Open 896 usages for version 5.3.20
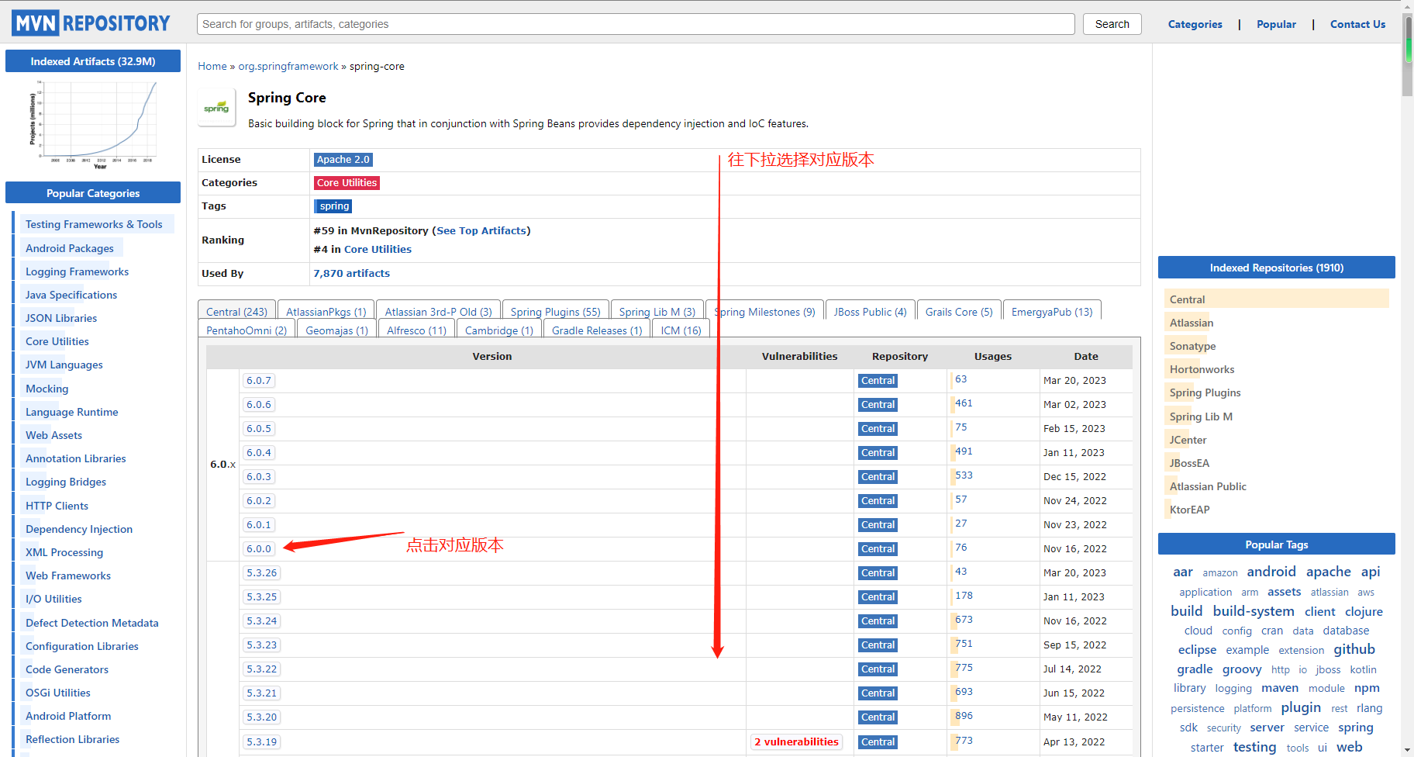The image size is (1414, 757). click(x=964, y=716)
